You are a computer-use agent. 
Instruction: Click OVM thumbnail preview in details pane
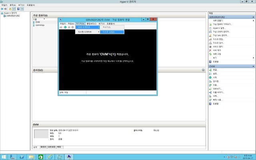pyautogui.click(x=41, y=134)
